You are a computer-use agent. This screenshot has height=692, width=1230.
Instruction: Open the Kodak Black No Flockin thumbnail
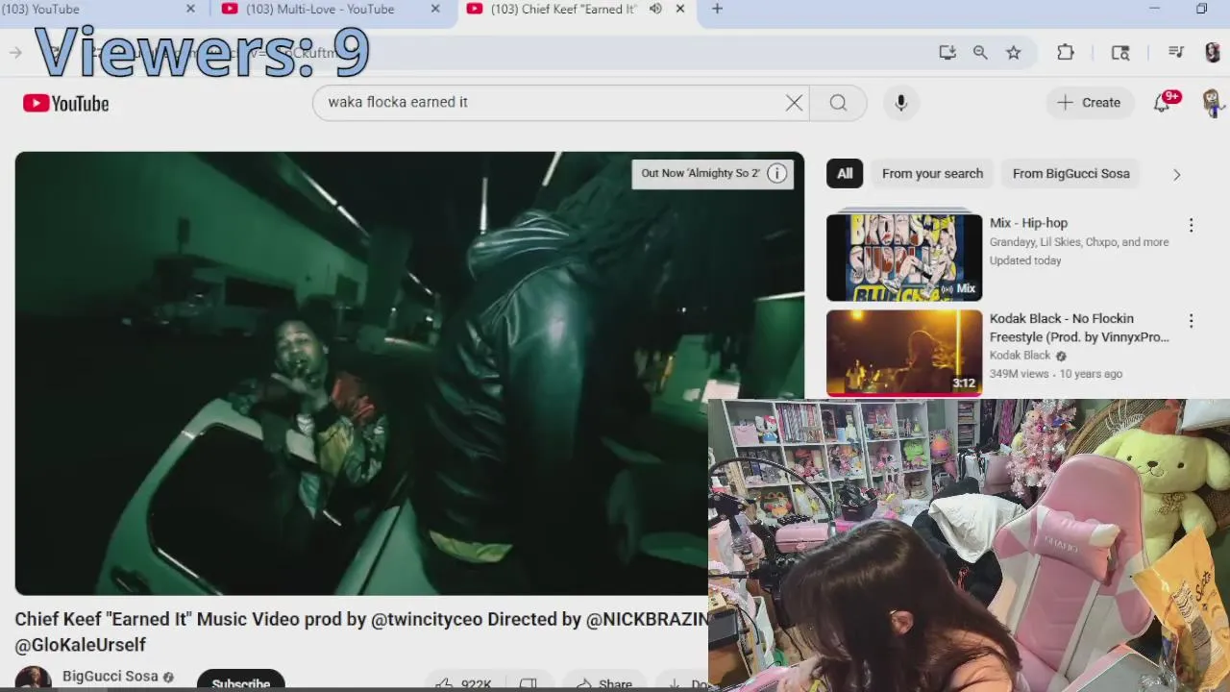[x=904, y=353]
